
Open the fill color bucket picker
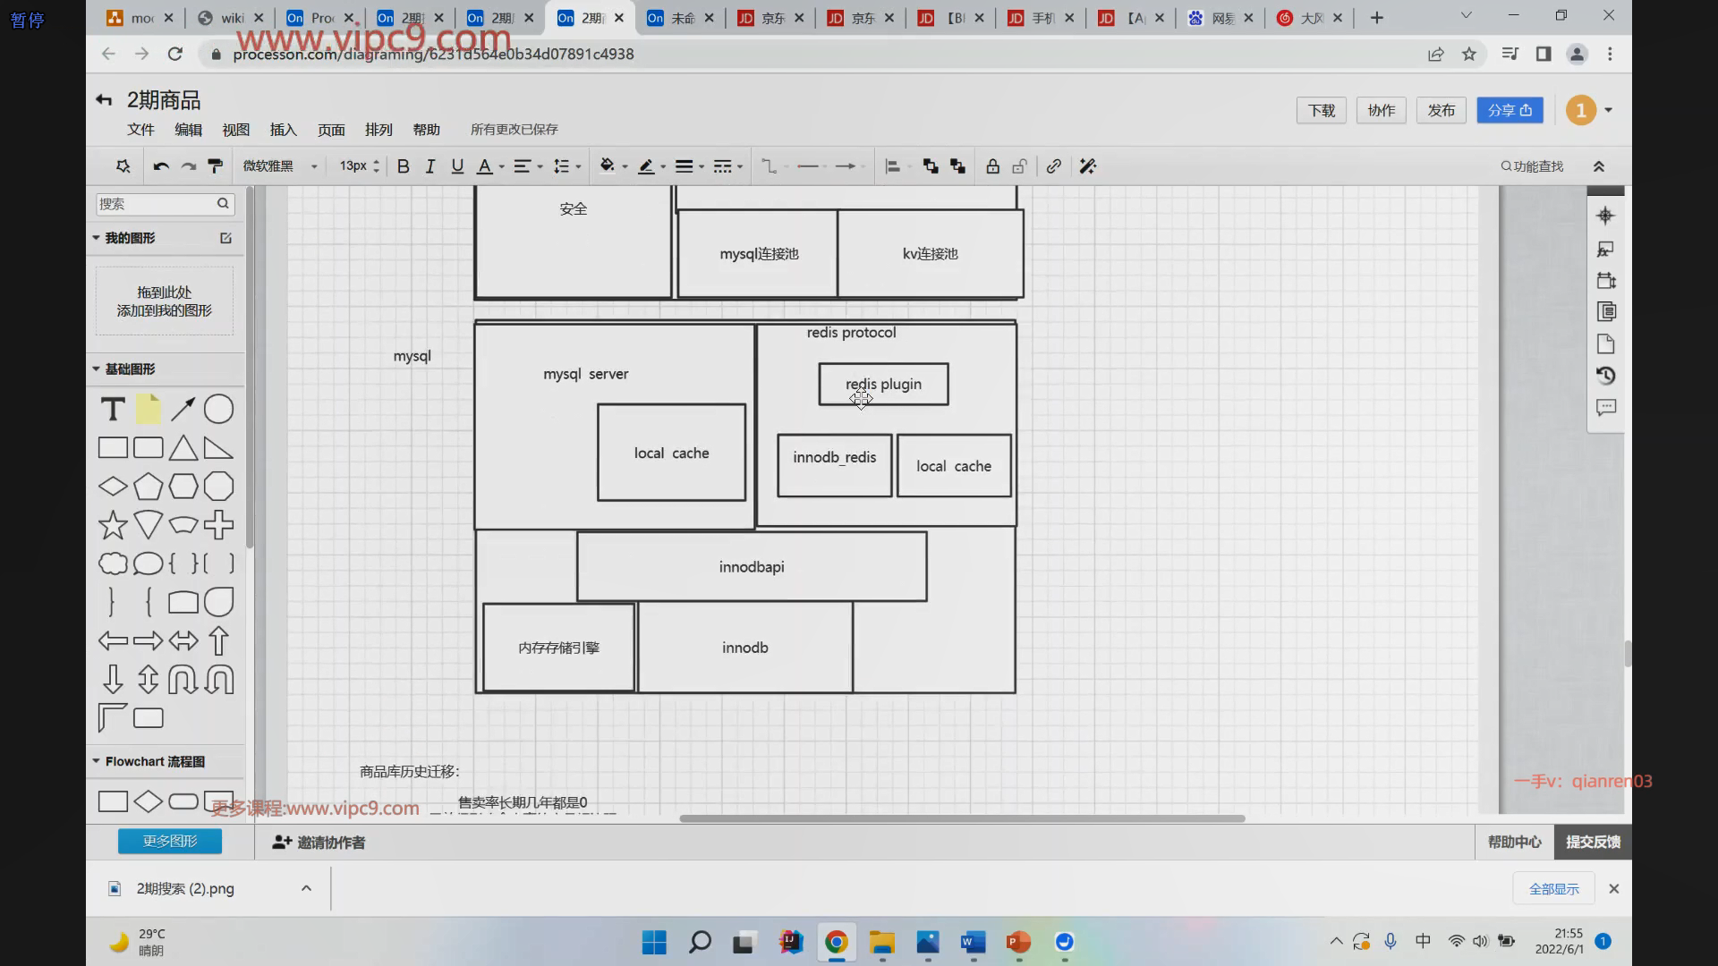[x=608, y=166]
